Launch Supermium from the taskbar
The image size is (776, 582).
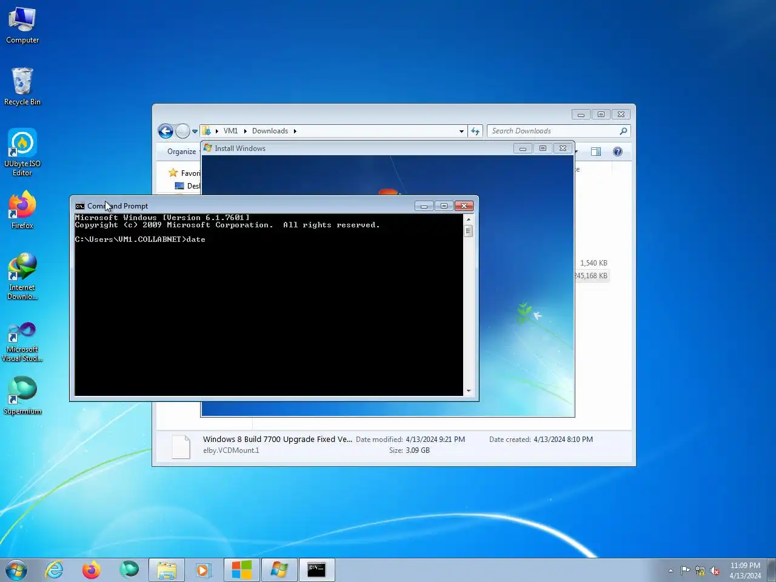tap(129, 570)
